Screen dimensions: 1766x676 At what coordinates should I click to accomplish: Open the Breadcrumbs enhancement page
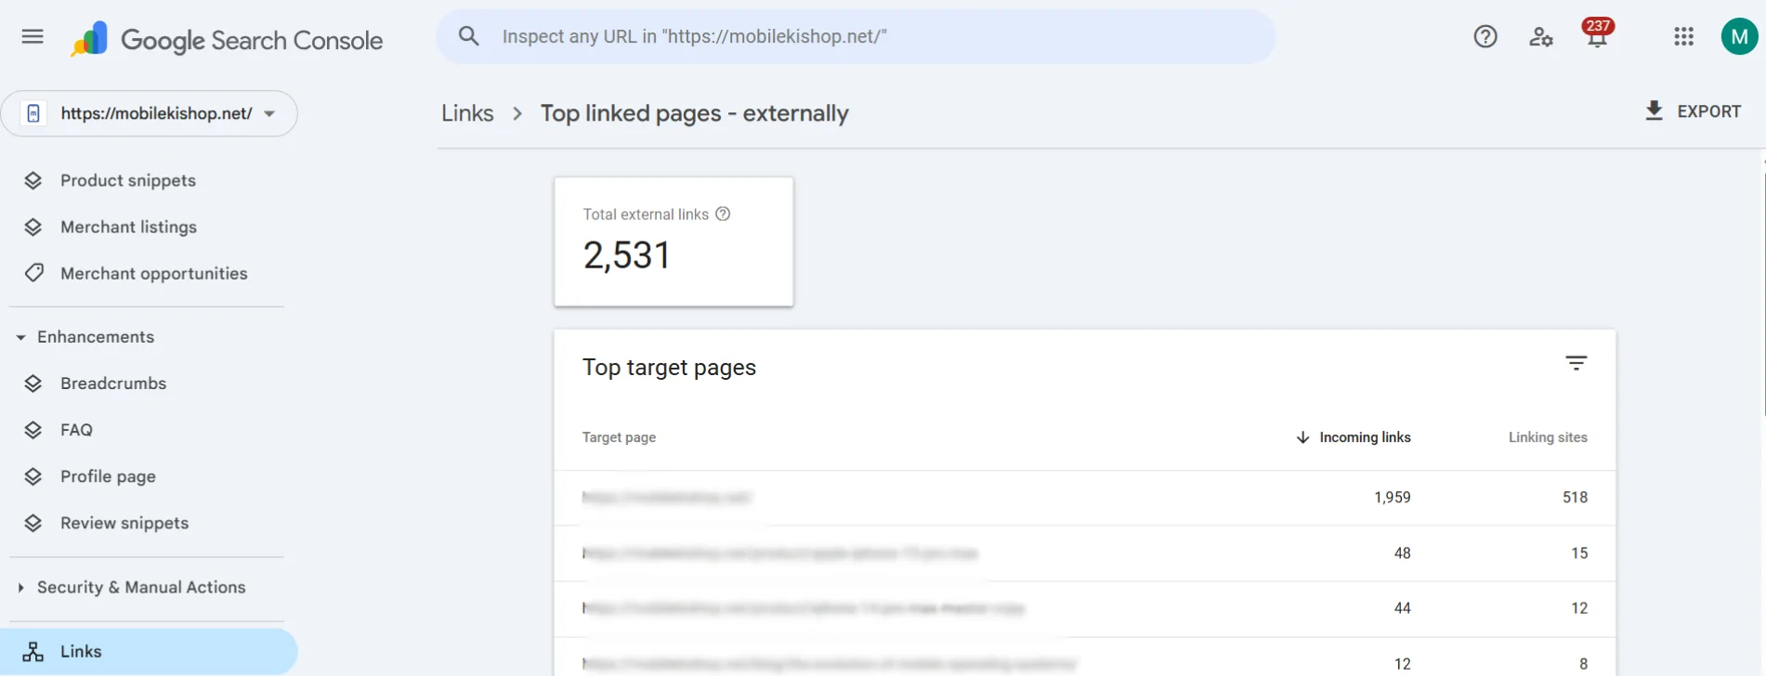112,383
